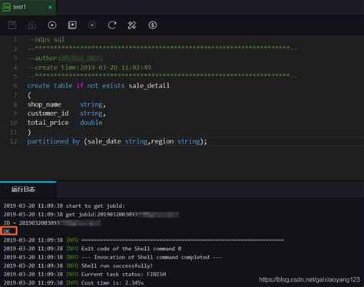The width and height of the screenshot is (364, 287).
Task: Click the reload refresh icon
Action: point(112,25)
